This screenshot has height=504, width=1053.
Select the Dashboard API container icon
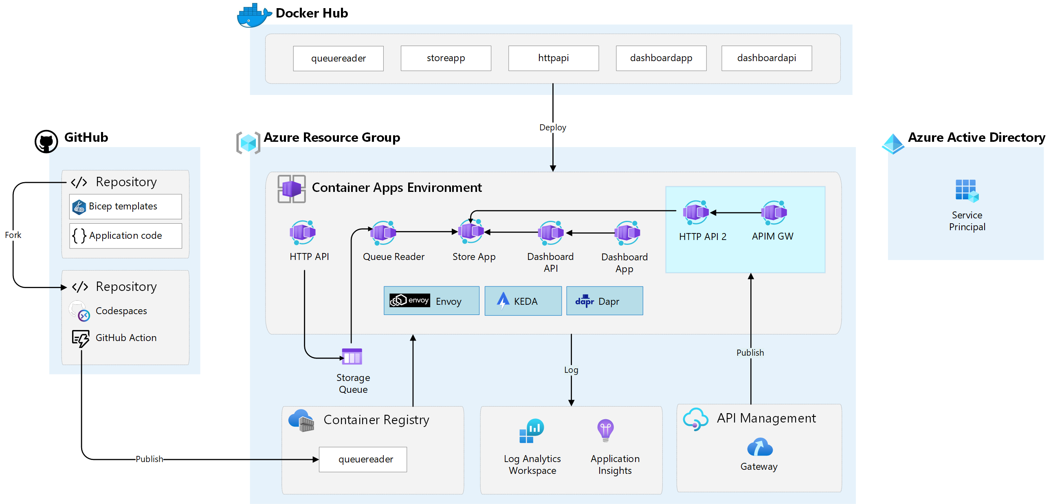[x=550, y=233]
